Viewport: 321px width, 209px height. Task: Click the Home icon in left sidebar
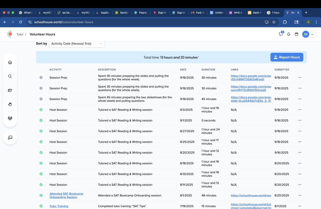(x=10, y=62)
